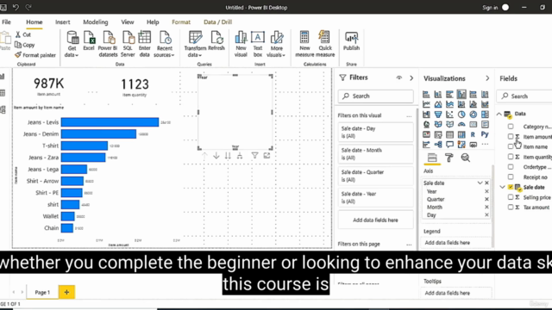The height and width of the screenshot is (310, 552).
Task: Select the pie chart visual
Action: [461, 115]
